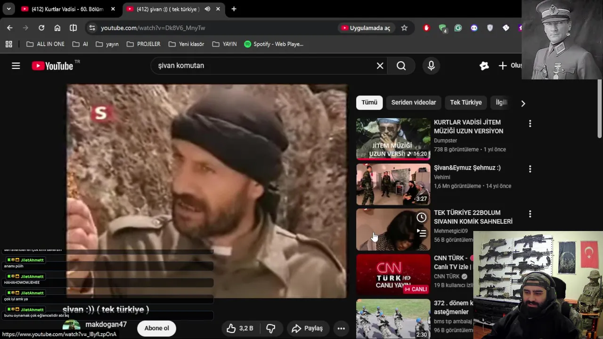Open the PROJELER bookmark folder
This screenshot has width=603, height=339.
[x=143, y=44]
